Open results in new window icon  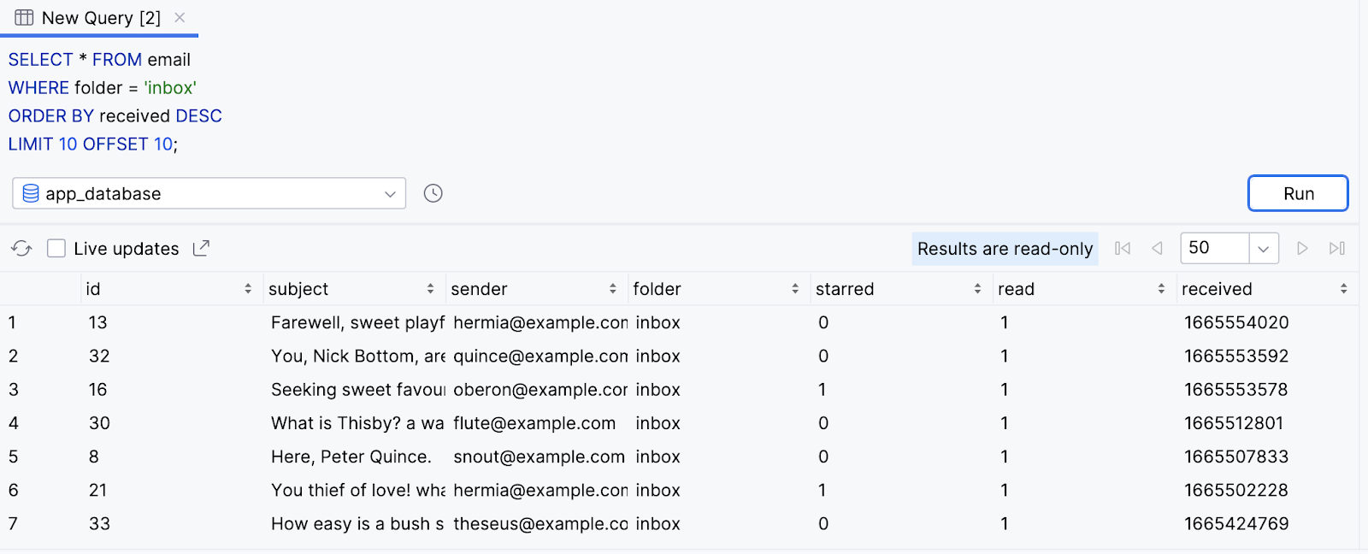coord(201,249)
